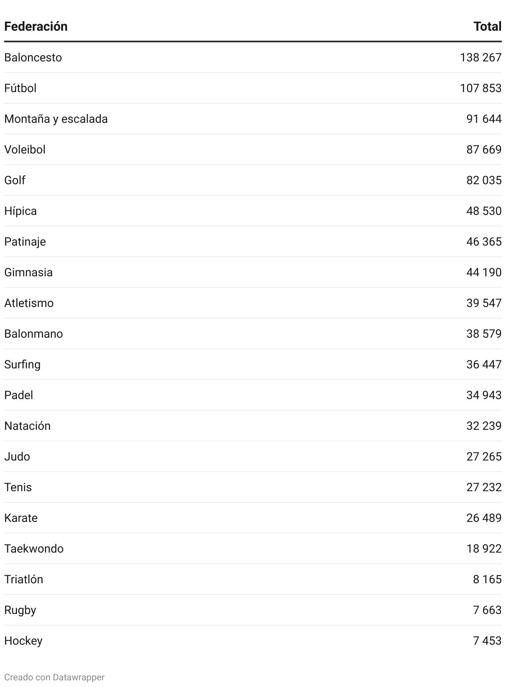This screenshot has height=687, width=506.
Task: Select the Hípica row label
Action: point(21,211)
